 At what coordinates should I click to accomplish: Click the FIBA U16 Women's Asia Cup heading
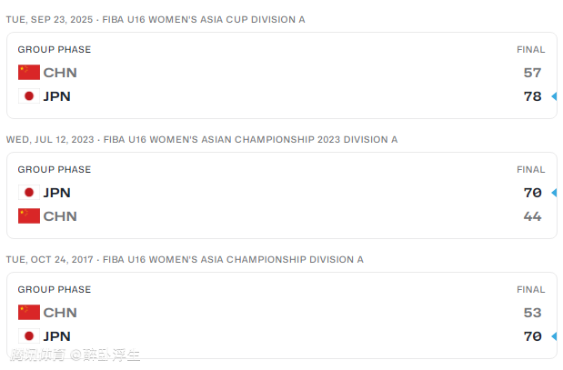[204, 19]
